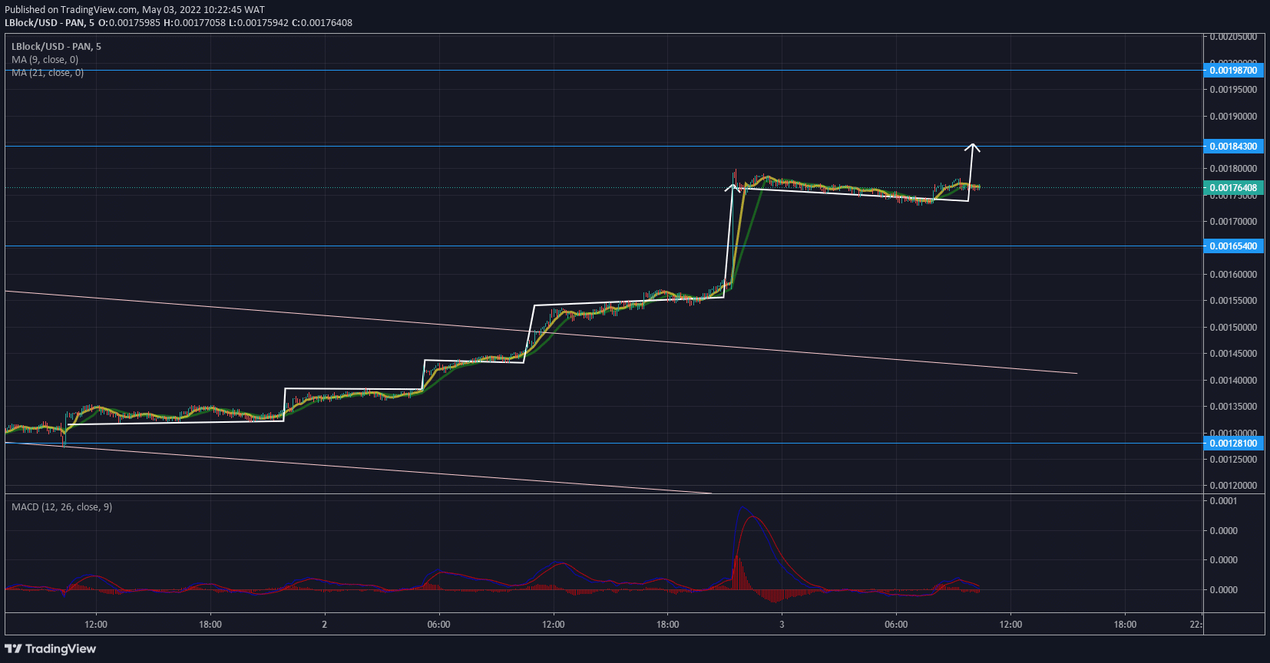Select the 'MA (9, close, 0)' indicator label

pyautogui.click(x=45, y=60)
